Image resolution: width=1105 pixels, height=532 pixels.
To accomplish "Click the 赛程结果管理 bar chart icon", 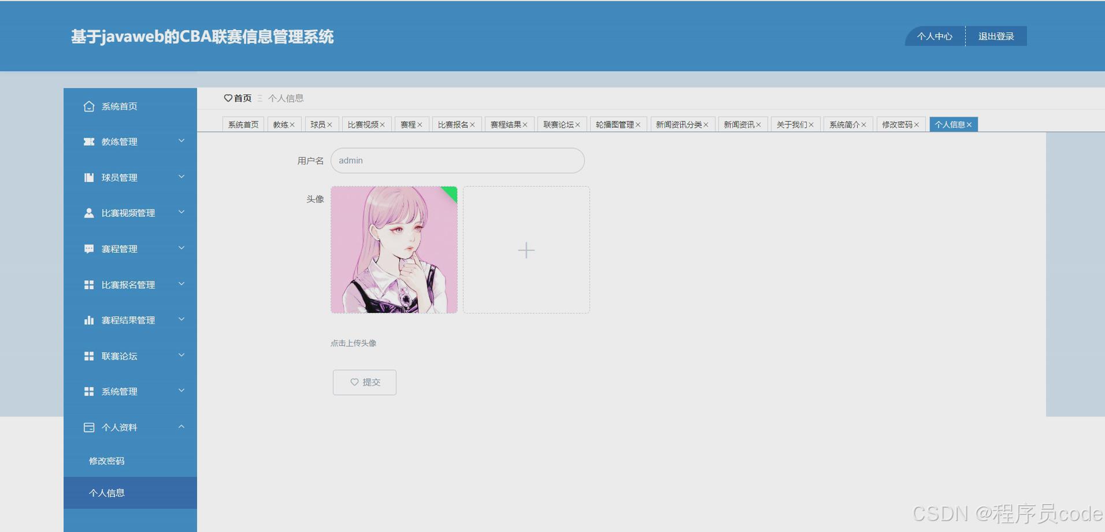I will [88, 320].
